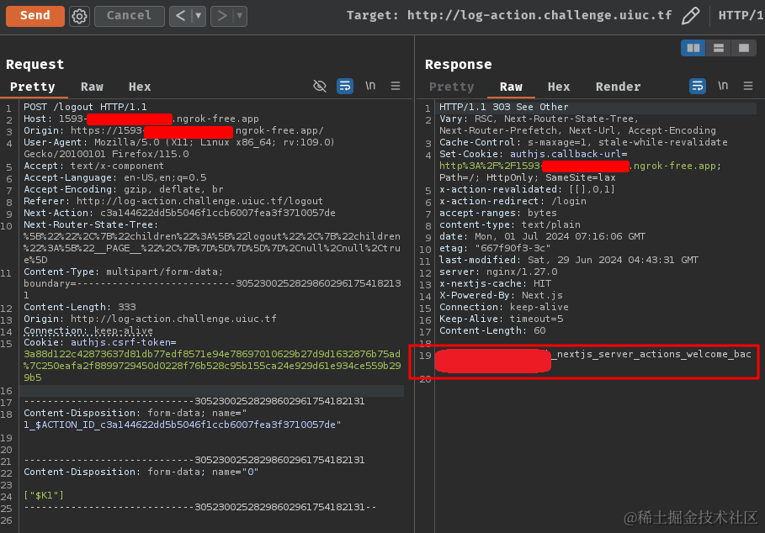The image size is (765, 533).
Task: Click the Next-Action header line
Action: click(x=179, y=213)
